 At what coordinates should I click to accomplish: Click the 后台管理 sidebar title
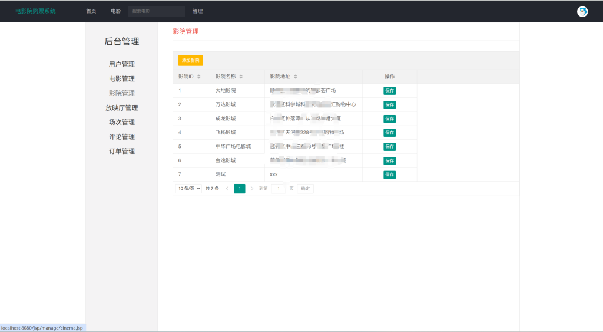(x=121, y=42)
